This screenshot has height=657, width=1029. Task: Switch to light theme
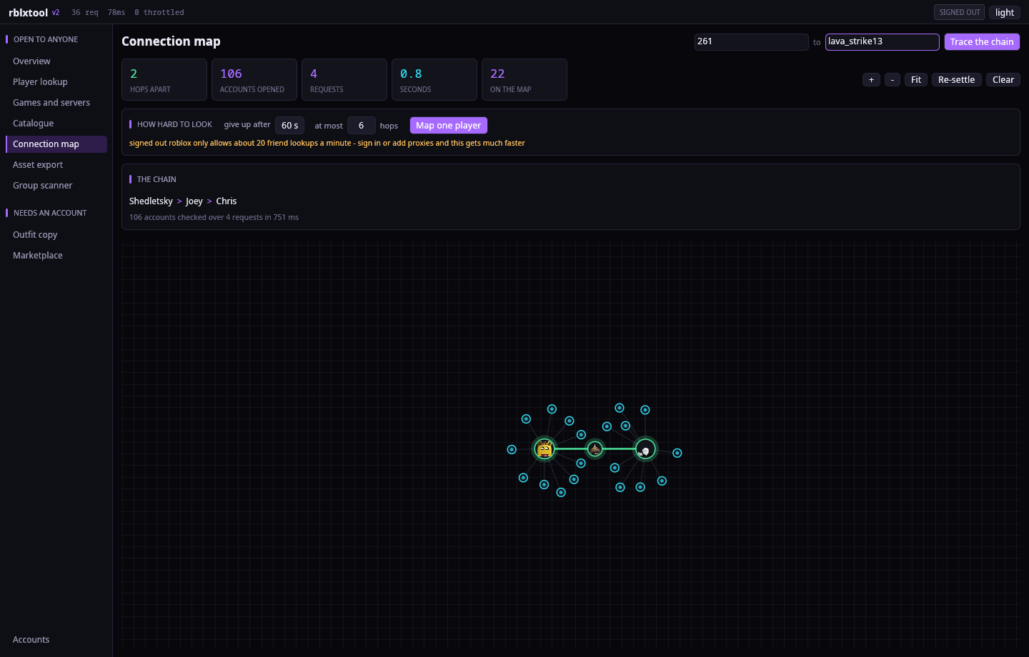click(x=1005, y=12)
